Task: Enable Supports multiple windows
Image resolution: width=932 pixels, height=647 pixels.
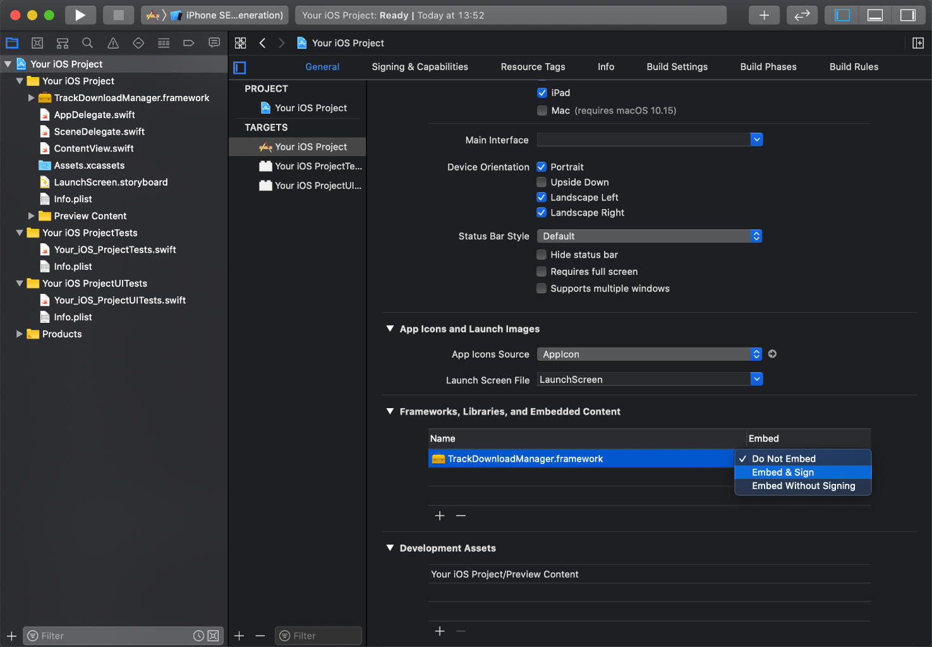Action: tap(542, 289)
